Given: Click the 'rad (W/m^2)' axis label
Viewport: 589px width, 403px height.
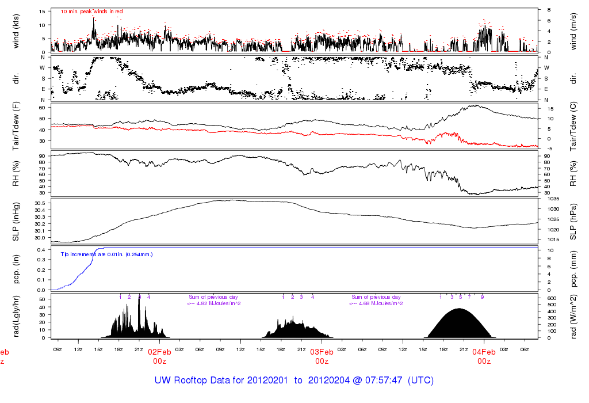Looking at the screenshot, I should (x=573, y=316).
